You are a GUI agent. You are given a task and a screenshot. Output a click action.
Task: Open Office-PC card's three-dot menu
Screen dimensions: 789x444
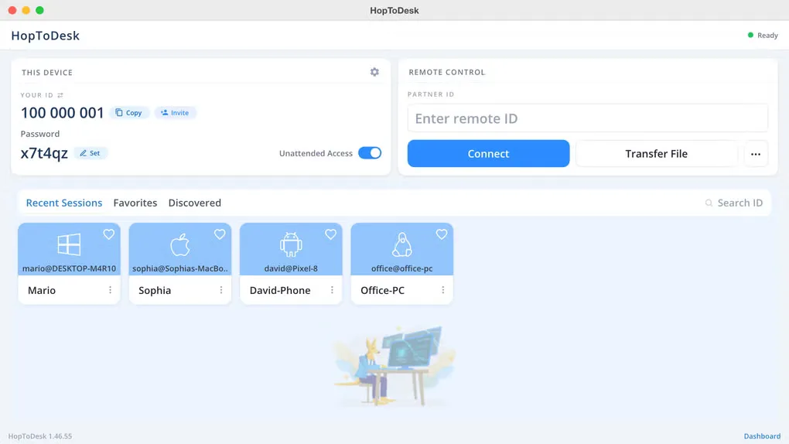(442, 290)
